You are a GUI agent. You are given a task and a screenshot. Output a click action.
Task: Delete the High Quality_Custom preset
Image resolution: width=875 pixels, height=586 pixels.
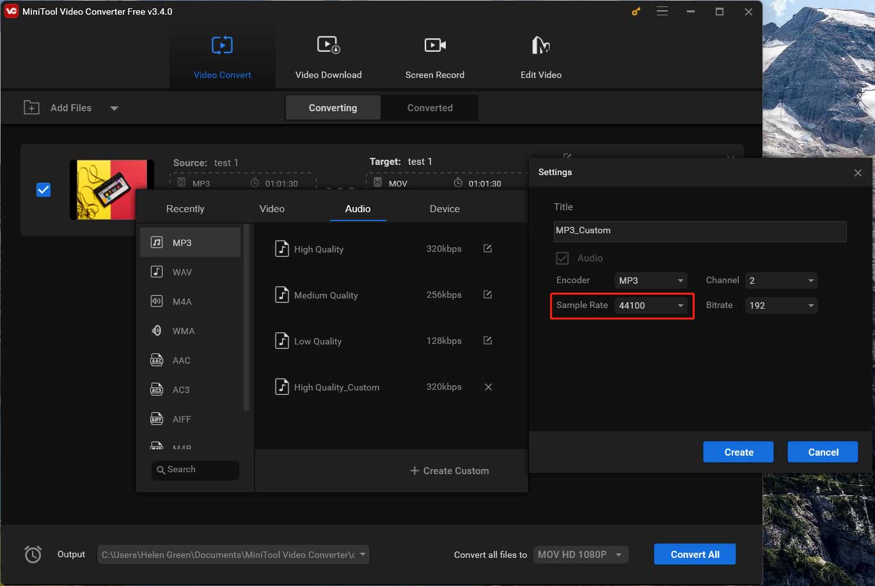click(x=488, y=387)
